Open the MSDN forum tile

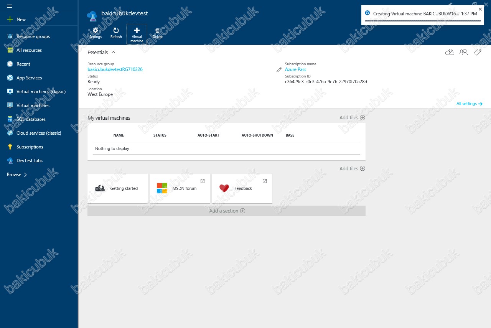click(180, 188)
